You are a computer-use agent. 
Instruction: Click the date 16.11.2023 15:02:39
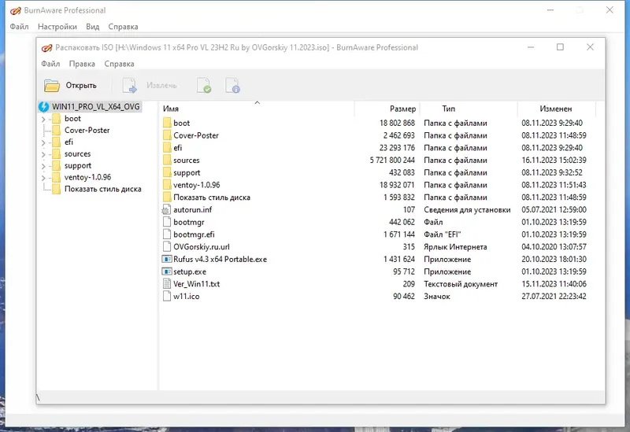point(554,161)
